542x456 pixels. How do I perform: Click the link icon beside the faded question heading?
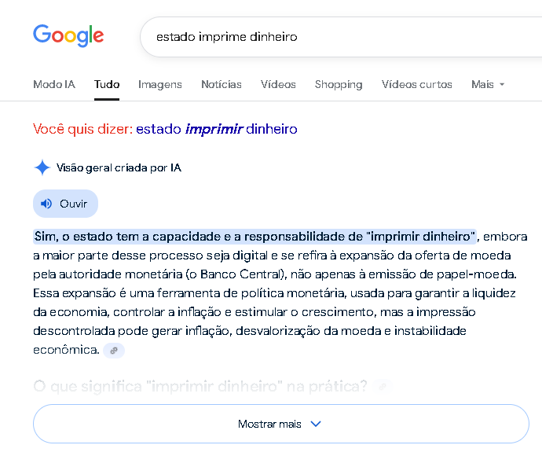coord(383,387)
